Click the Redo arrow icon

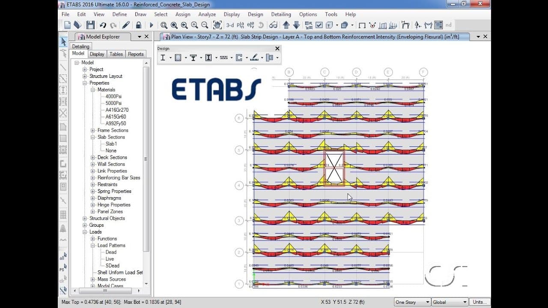click(x=113, y=25)
